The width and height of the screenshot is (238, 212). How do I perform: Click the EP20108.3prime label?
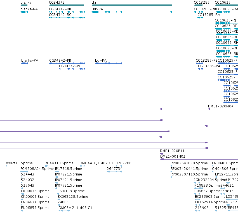pyautogui.click(x=71, y=191)
